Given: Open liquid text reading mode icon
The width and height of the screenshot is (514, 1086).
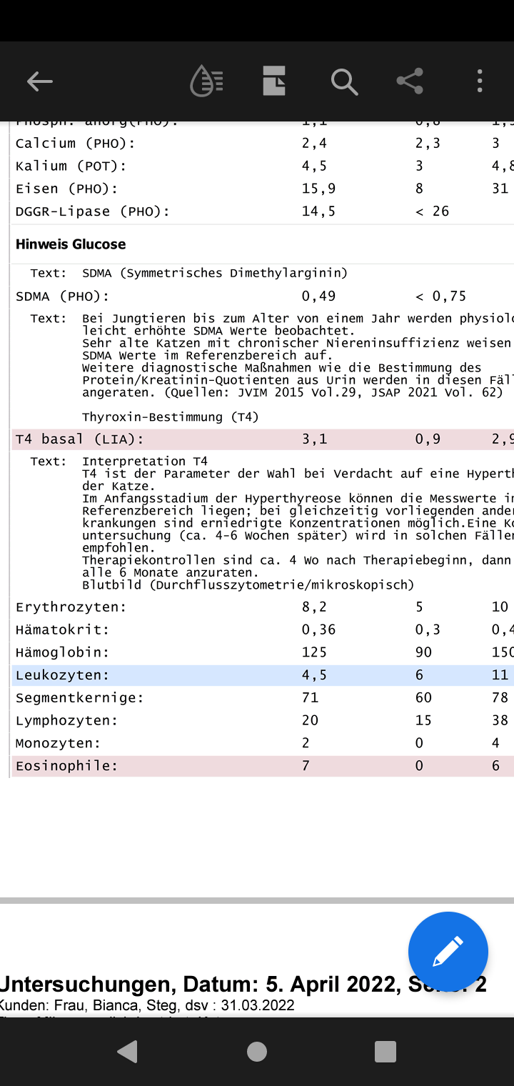Looking at the screenshot, I should click(206, 81).
